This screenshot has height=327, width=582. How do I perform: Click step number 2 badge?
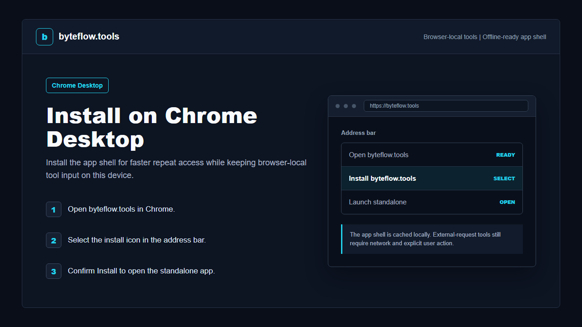click(x=54, y=240)
